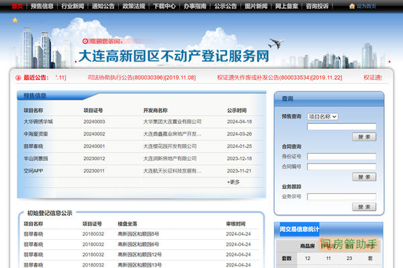Open the 公示公告 menu item
403x268 pixels.
tap(226, 6)
